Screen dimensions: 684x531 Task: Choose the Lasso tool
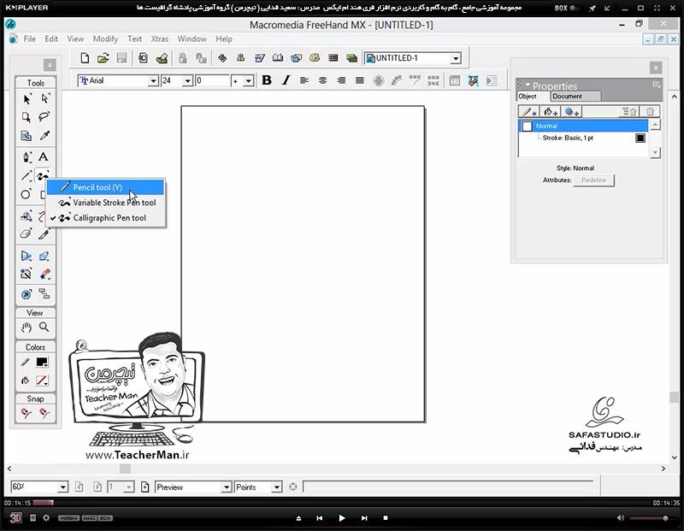tap(44, 117)
